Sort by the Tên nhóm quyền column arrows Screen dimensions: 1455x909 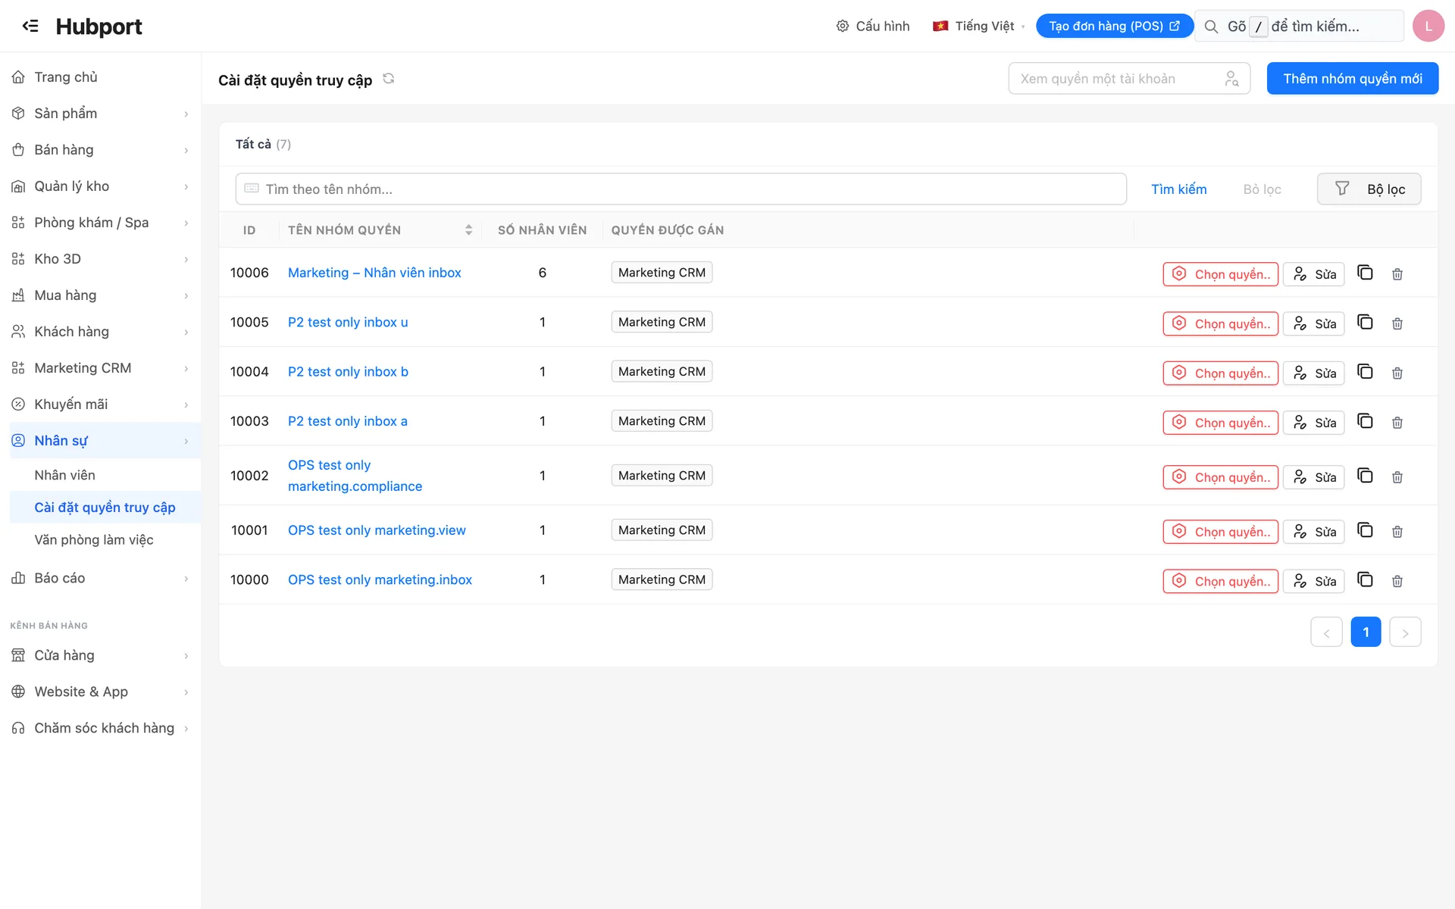tap(468, 230)
